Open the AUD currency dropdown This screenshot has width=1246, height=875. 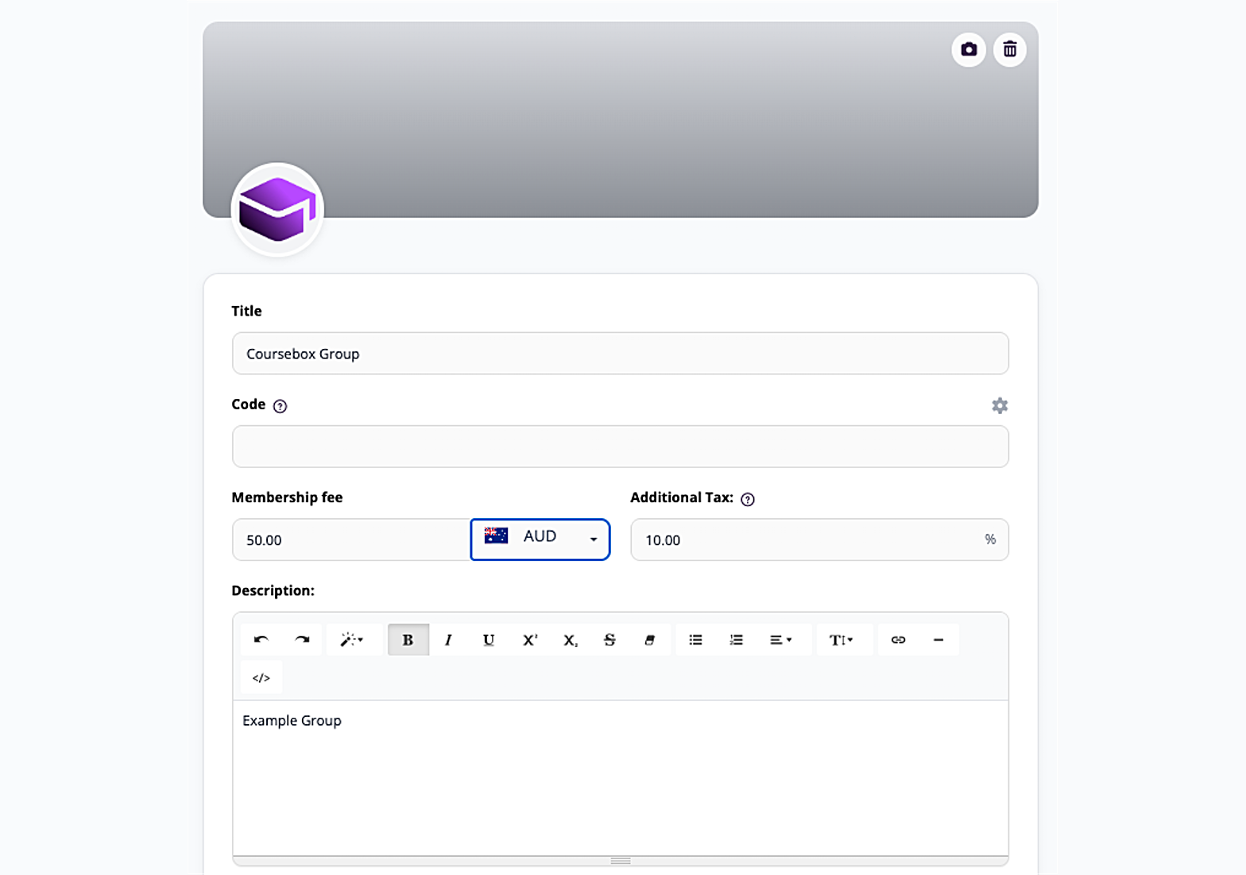540,540
